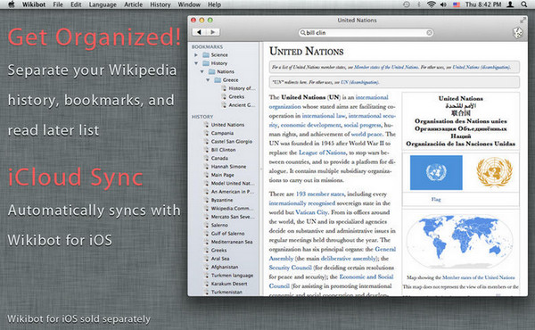The width and height of the screenshot is (535, 330).
Task: Open 'Afghanistan' in the history list
Action: click(225, 267)
